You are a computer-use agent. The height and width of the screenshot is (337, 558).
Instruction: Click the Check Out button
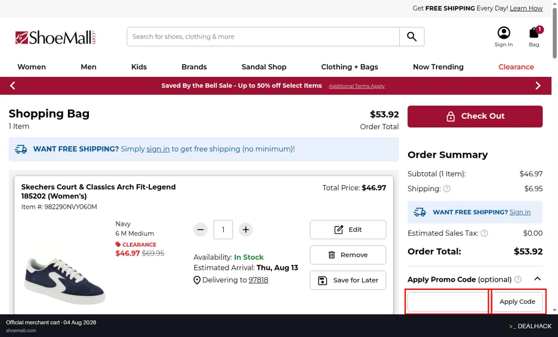click(475, 116)
